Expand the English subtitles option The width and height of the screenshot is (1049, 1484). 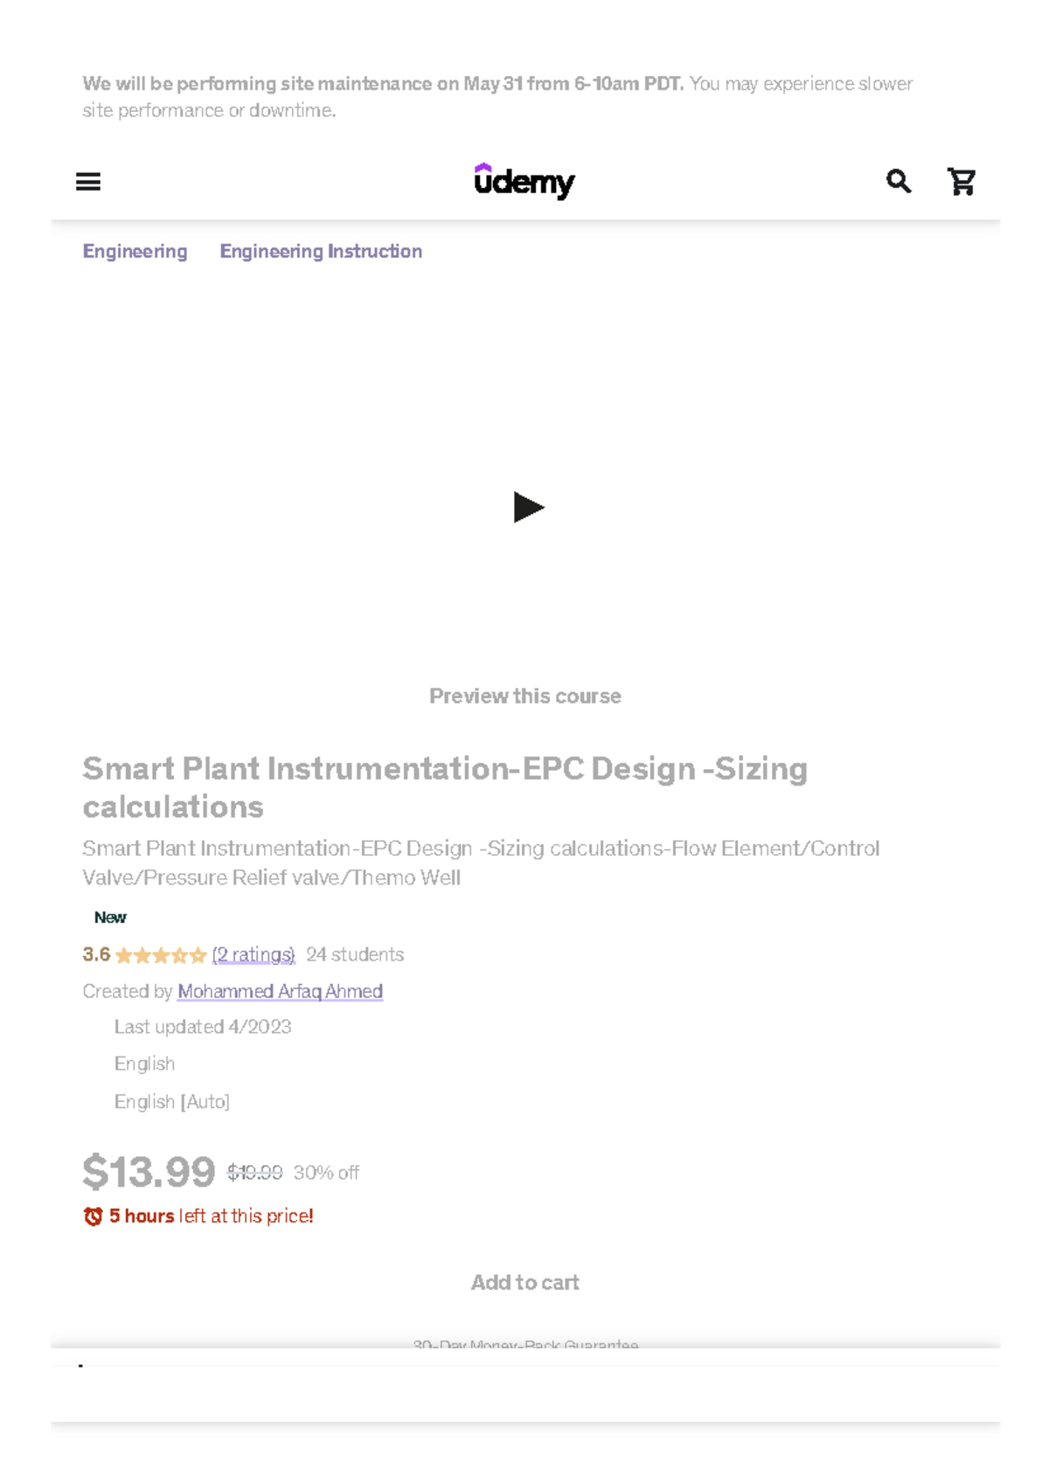click(144, 1064)
